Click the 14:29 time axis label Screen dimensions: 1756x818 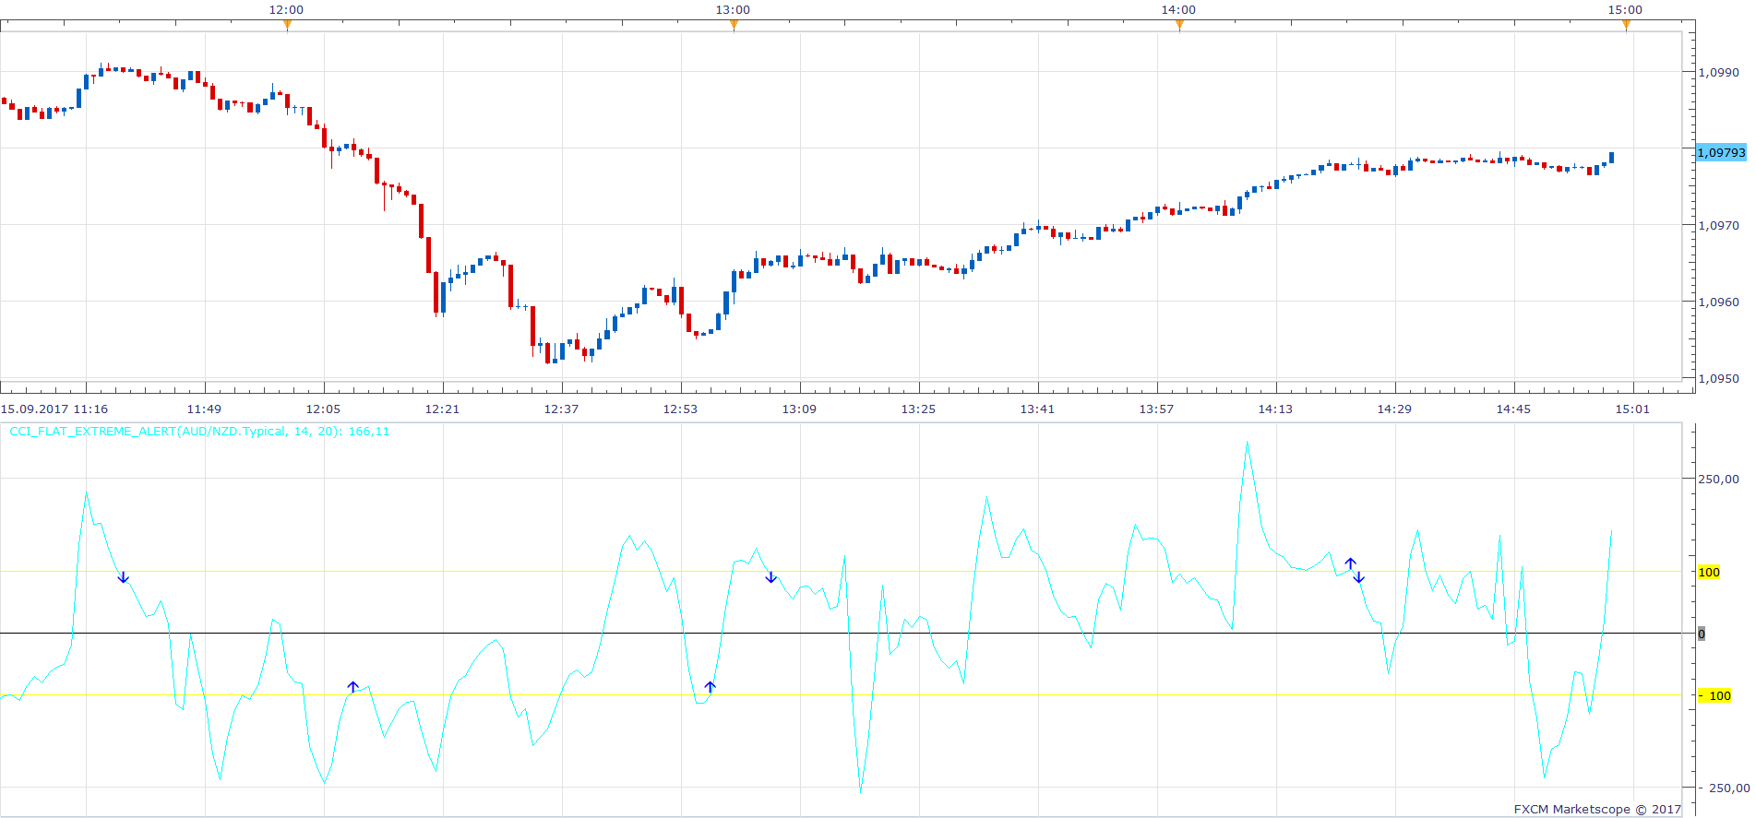click(x=1394, y=409)
